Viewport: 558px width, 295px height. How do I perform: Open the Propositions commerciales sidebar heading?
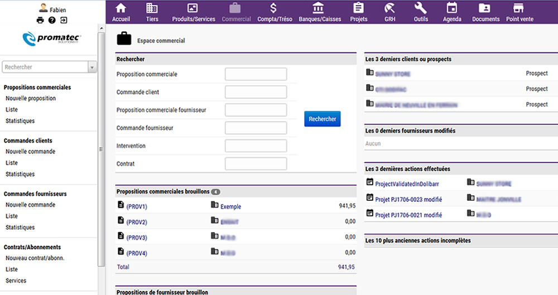click(37, 87)
